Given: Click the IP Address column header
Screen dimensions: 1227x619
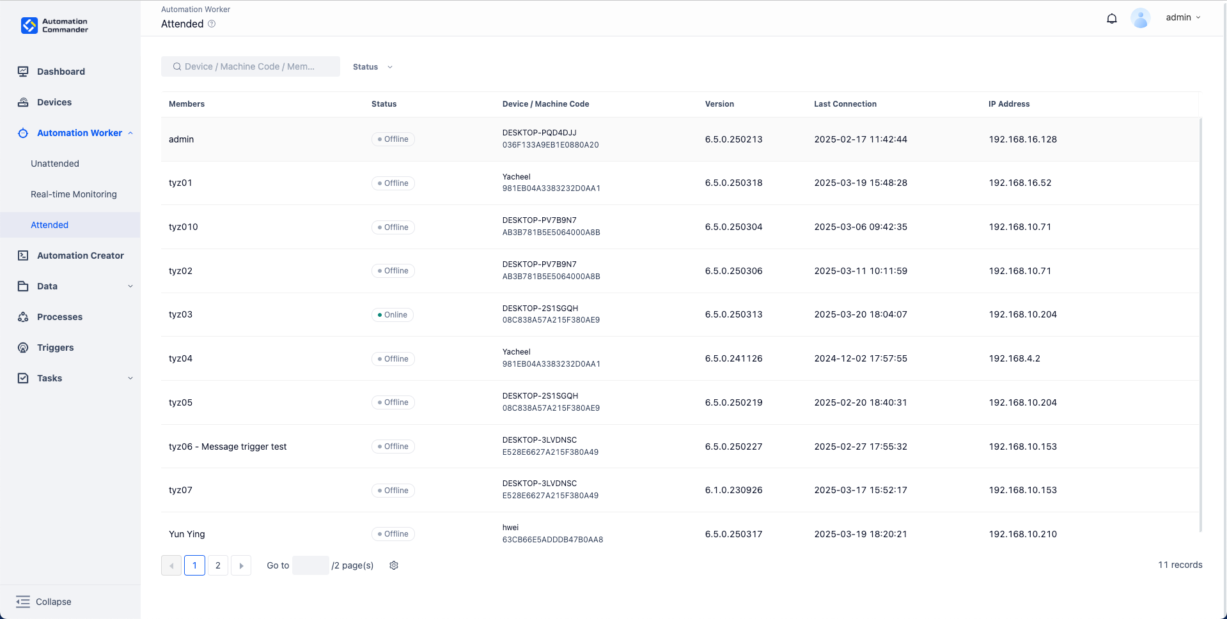Looking at the screenshot, I should pos(1009,104).
